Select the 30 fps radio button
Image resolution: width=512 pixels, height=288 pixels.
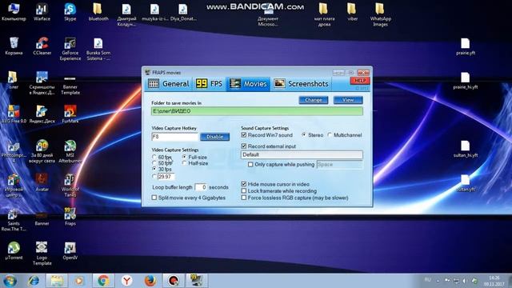pos(154,169)
